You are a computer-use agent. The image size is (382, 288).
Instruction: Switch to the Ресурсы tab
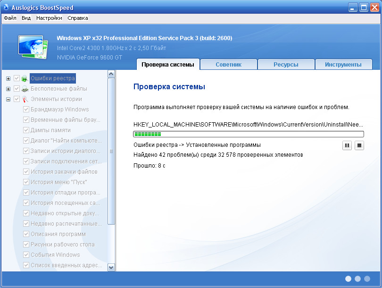(x=286, y=65)
